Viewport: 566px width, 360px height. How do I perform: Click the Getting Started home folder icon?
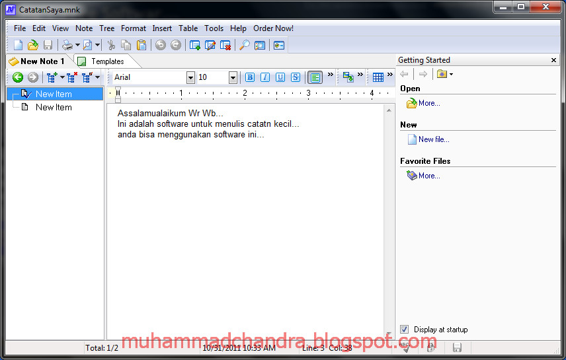[442, 74]
